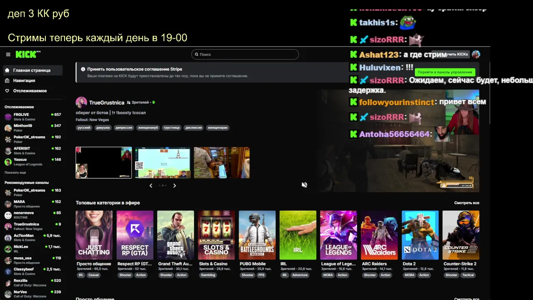Select the second featured stream thumbnail
The height and width of the screenshot is (300, 533).
(163, 162)
